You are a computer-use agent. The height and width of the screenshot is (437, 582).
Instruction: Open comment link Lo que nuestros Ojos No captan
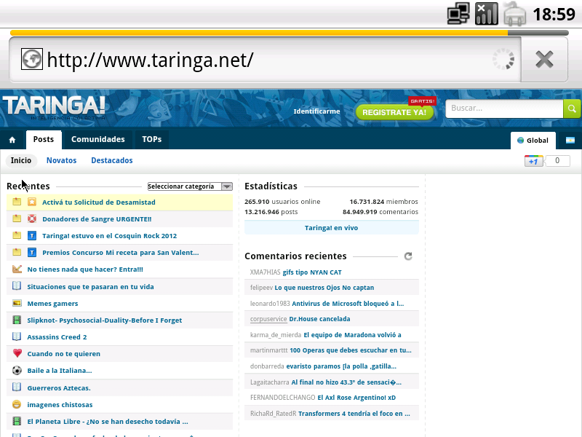(324, 288)
